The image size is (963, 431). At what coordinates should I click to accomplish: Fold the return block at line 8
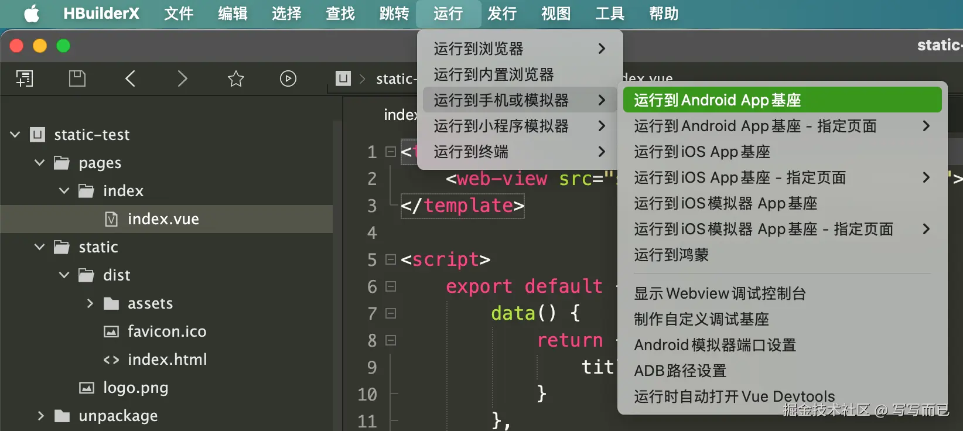pos(391,340)
